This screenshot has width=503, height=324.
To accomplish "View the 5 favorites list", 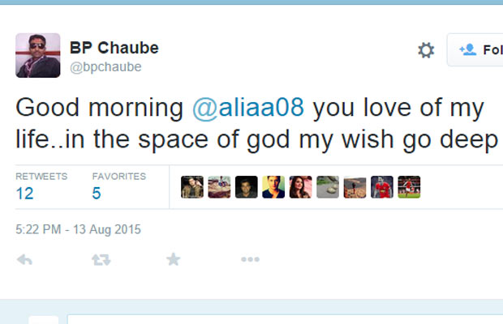I will [x=97, y=193].
